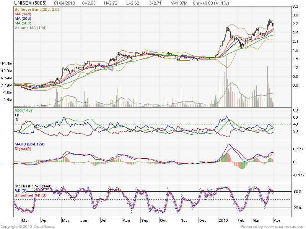Click the Jun label on the time axis
This screenshot has width=306, height=229.
(84, 221)
